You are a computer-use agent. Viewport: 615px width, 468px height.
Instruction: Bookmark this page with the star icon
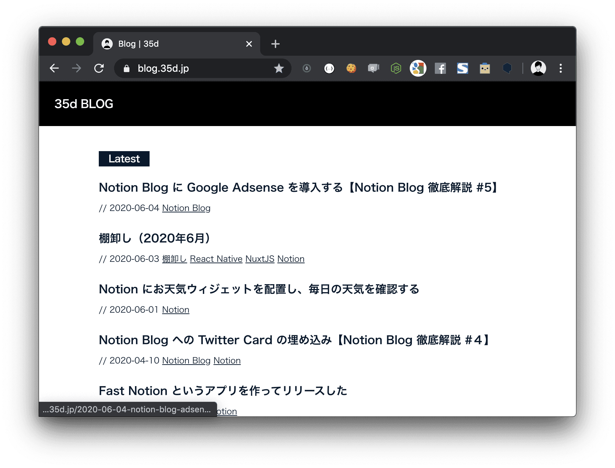click(279, 68)
